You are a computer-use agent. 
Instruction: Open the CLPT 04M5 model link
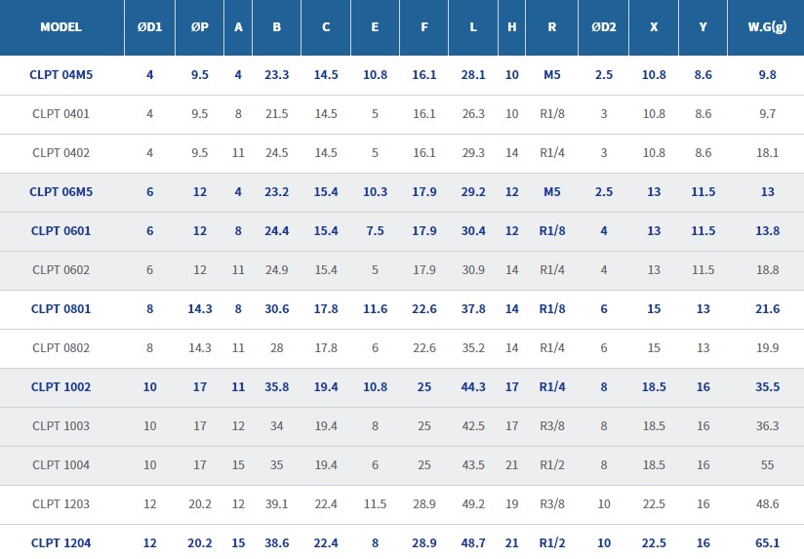[x=60, y=74]
